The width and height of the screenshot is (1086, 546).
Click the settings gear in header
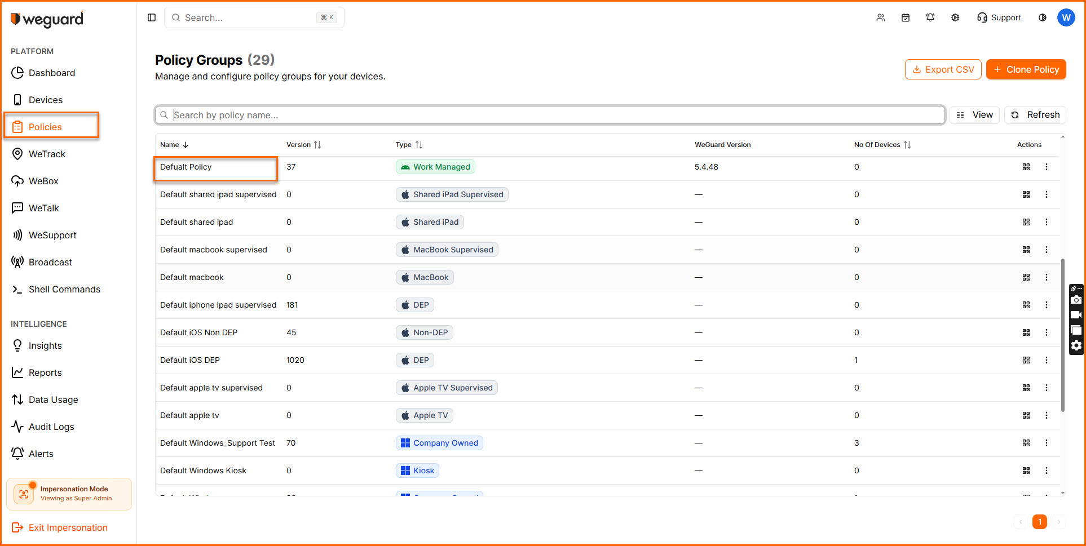click(955, 17)
